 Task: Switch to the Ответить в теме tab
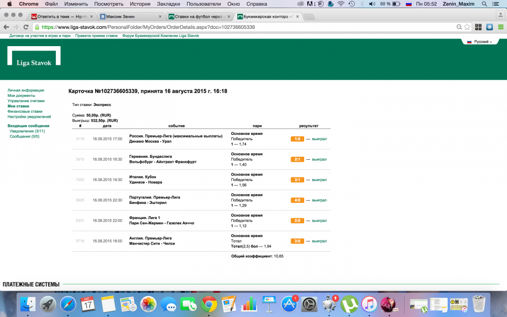pyautogui.click(x=62, y=17)
